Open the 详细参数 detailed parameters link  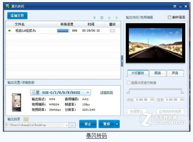(106, 93)
